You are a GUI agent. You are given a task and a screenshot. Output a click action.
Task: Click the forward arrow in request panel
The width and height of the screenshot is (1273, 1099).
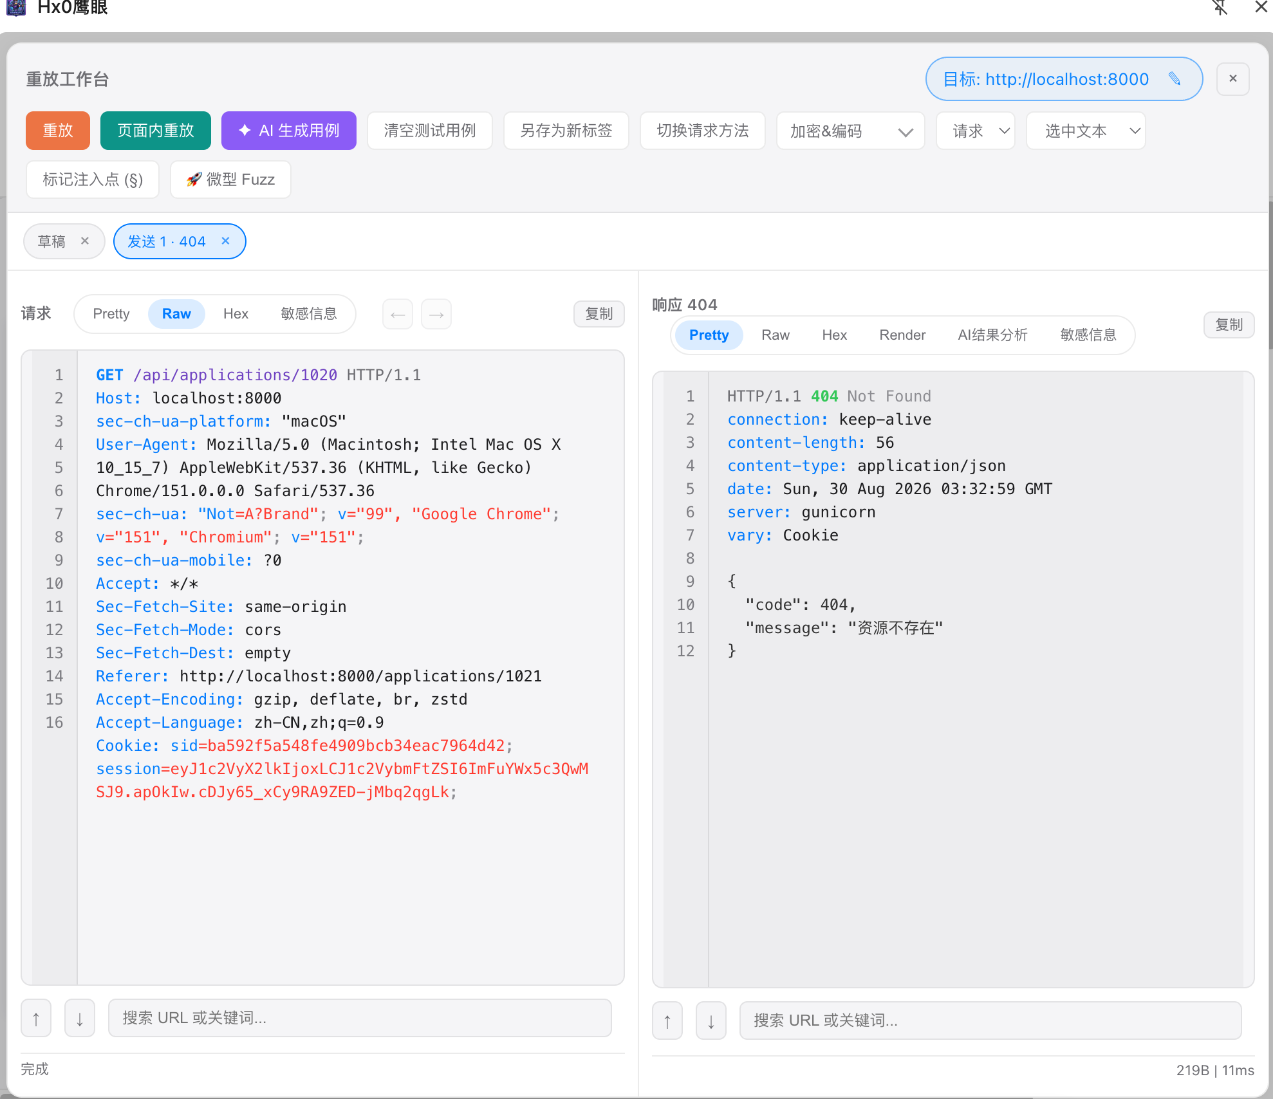pos(436,314)
